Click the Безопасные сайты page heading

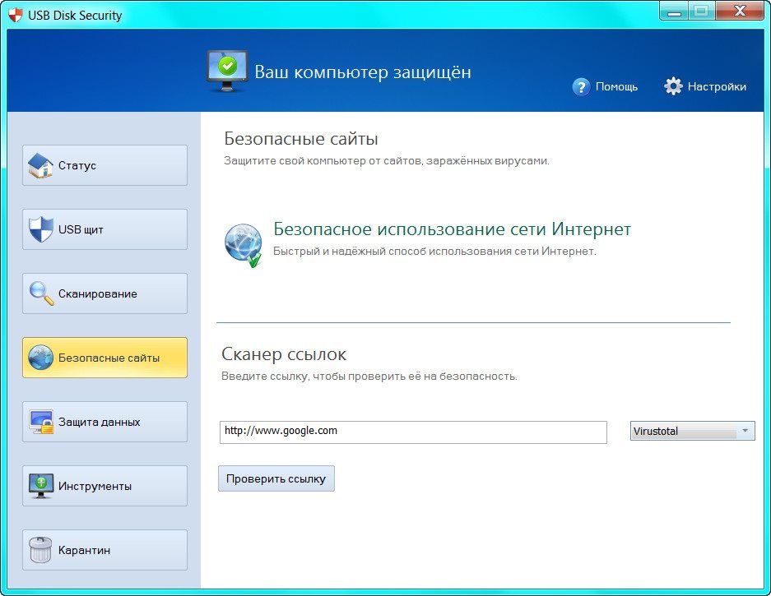tap(301, 139)
